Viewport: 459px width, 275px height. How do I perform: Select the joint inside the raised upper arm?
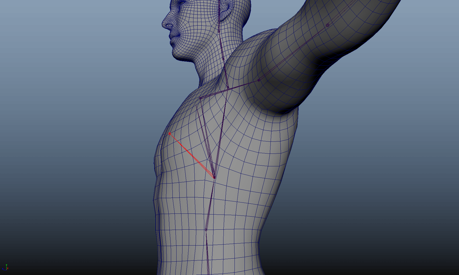[x=328, y=25]
